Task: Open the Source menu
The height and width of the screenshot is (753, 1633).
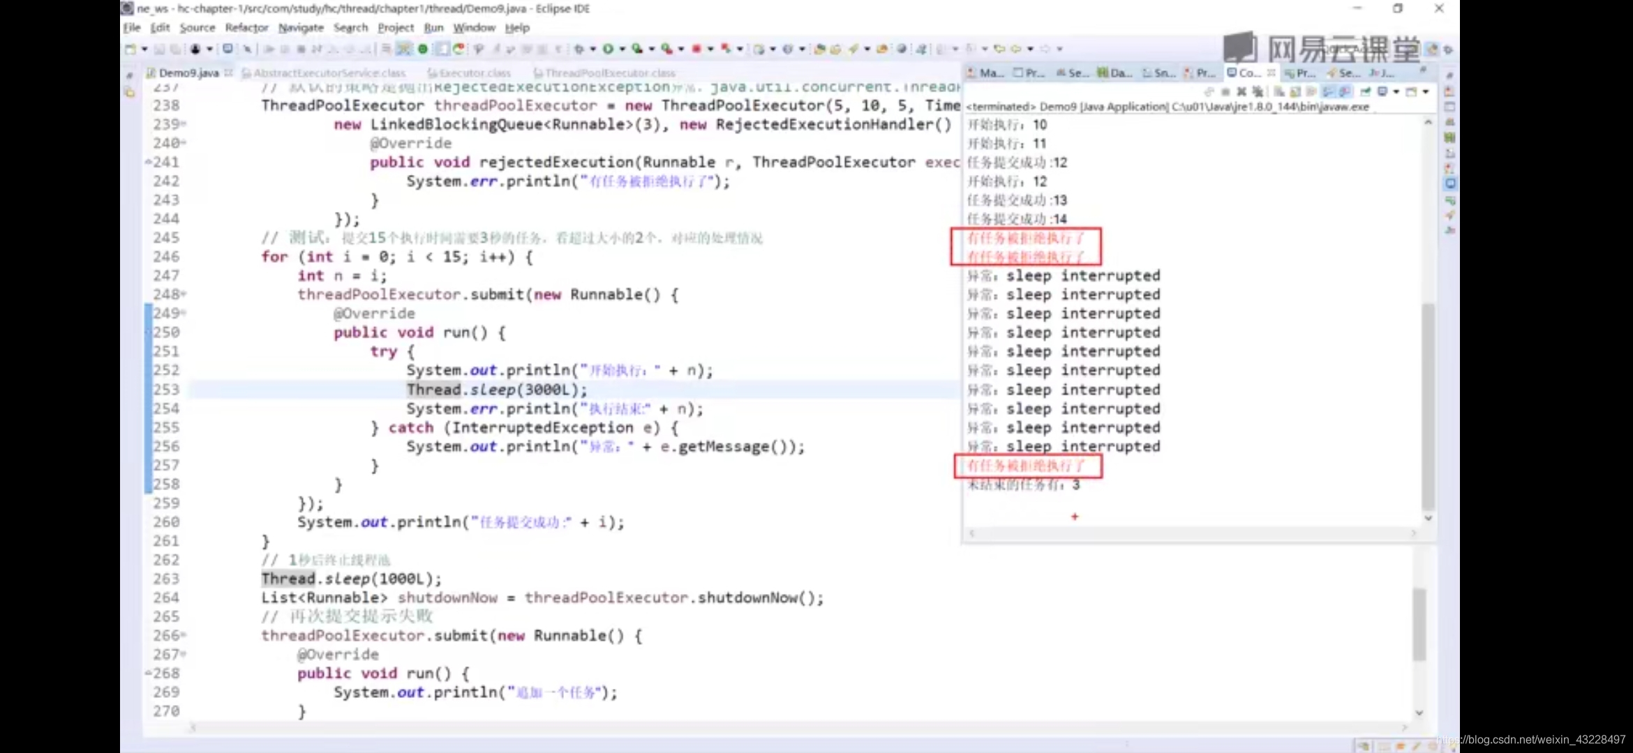Action: point(197,28)
